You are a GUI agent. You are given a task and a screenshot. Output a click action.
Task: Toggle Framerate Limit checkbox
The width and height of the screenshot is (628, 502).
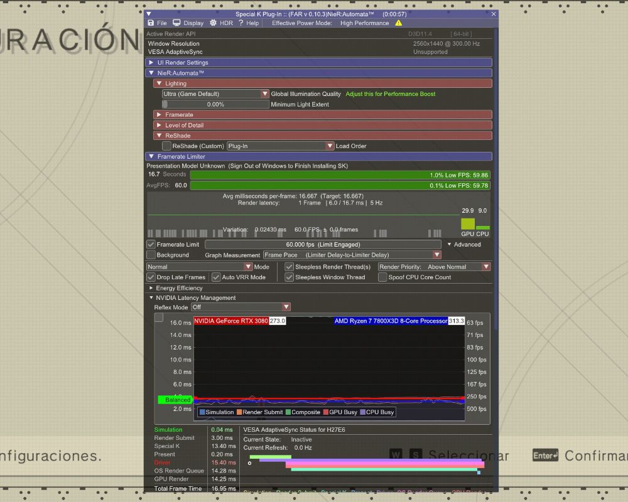click(151, 244)
